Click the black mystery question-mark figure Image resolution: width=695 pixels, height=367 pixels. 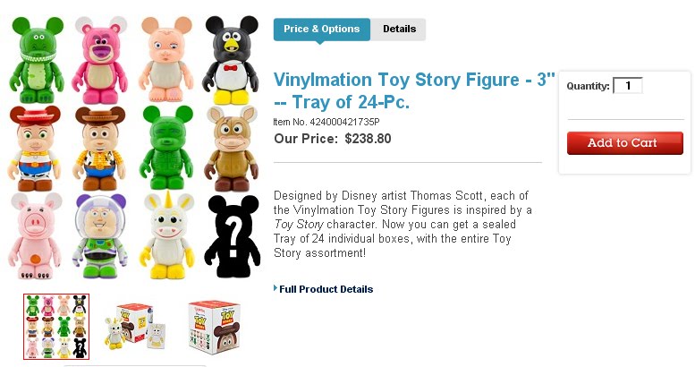click(233, 236)
